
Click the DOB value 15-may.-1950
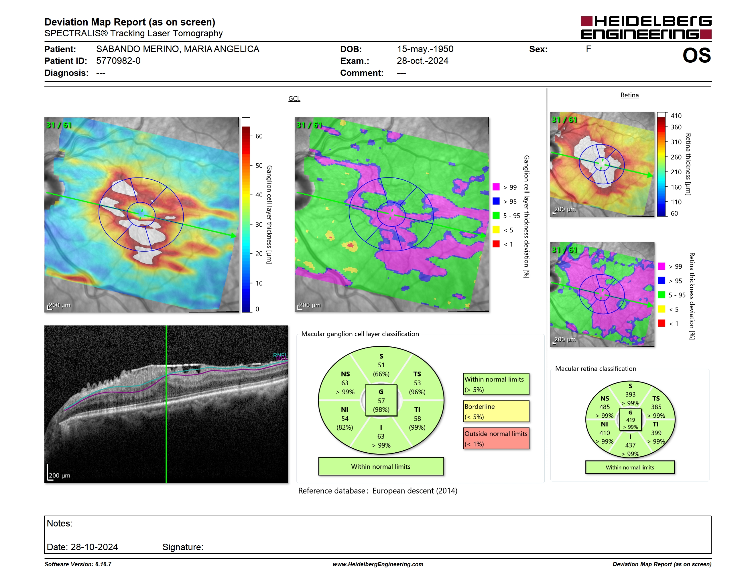pyautogui.click(x=425, y=49)
